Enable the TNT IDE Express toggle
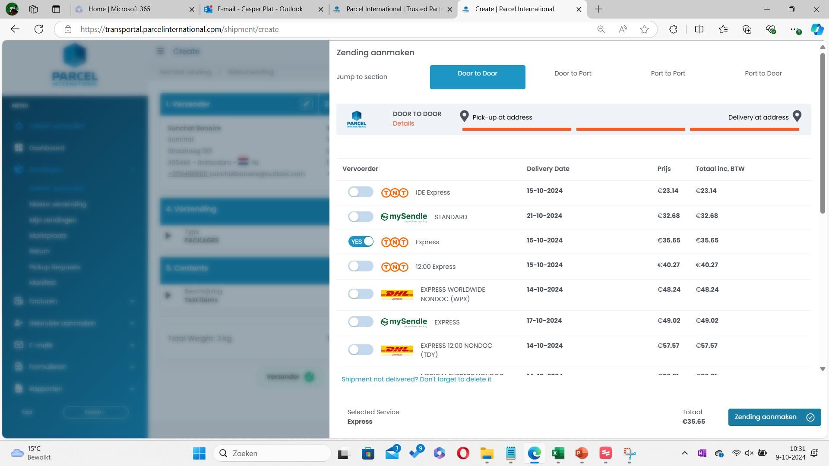 click(361, 192)
